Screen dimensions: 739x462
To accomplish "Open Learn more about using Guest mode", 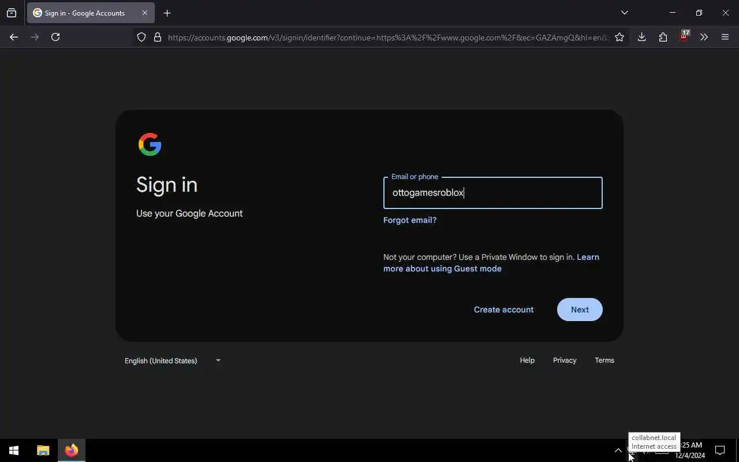I will click(x=491, y=263).
